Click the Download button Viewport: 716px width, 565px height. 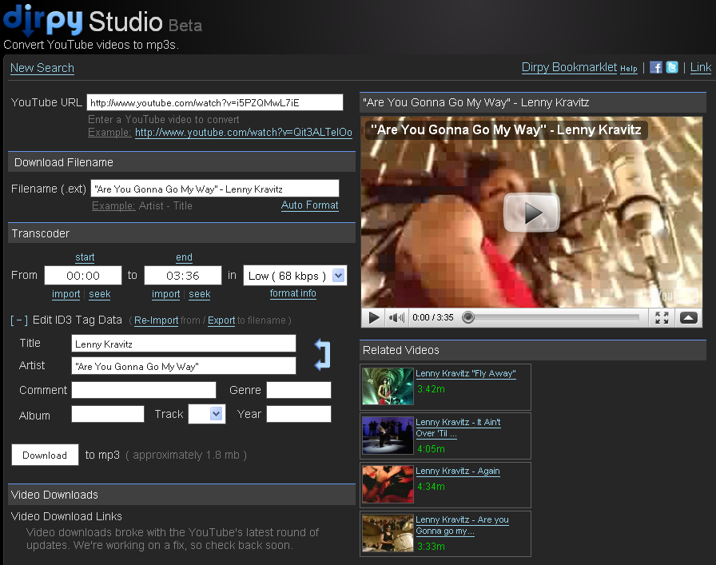coord(45,455)
